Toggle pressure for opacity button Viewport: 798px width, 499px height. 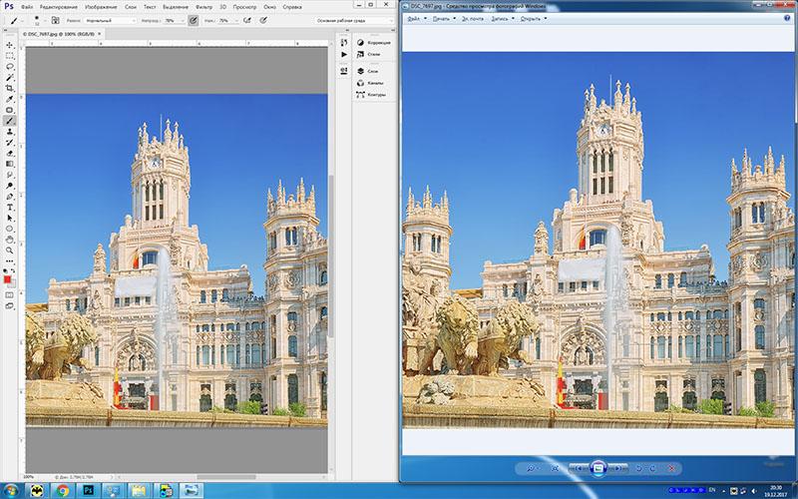pyautogui.click(x=193, y=20)
